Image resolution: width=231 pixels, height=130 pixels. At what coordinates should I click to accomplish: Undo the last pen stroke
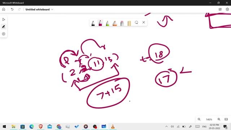coord(12,9)
